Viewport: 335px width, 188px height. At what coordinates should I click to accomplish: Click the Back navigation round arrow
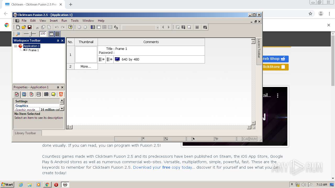79,27
